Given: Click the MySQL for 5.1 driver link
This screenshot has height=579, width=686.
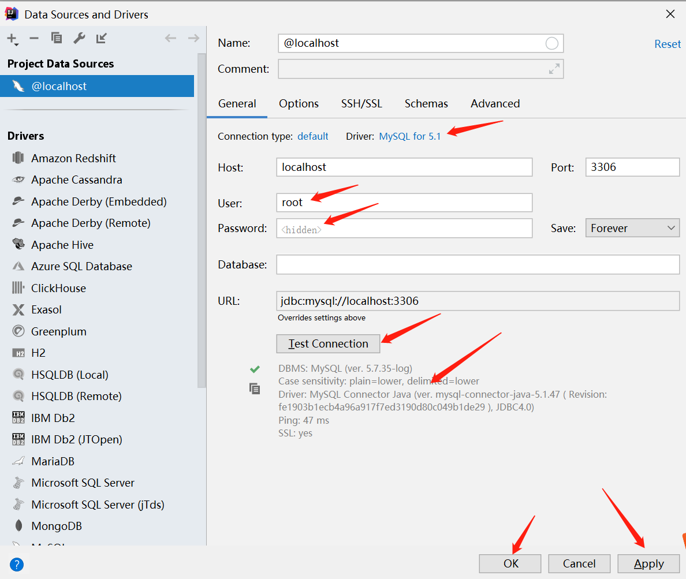Looking at the screenshot, I should (410, 136).
